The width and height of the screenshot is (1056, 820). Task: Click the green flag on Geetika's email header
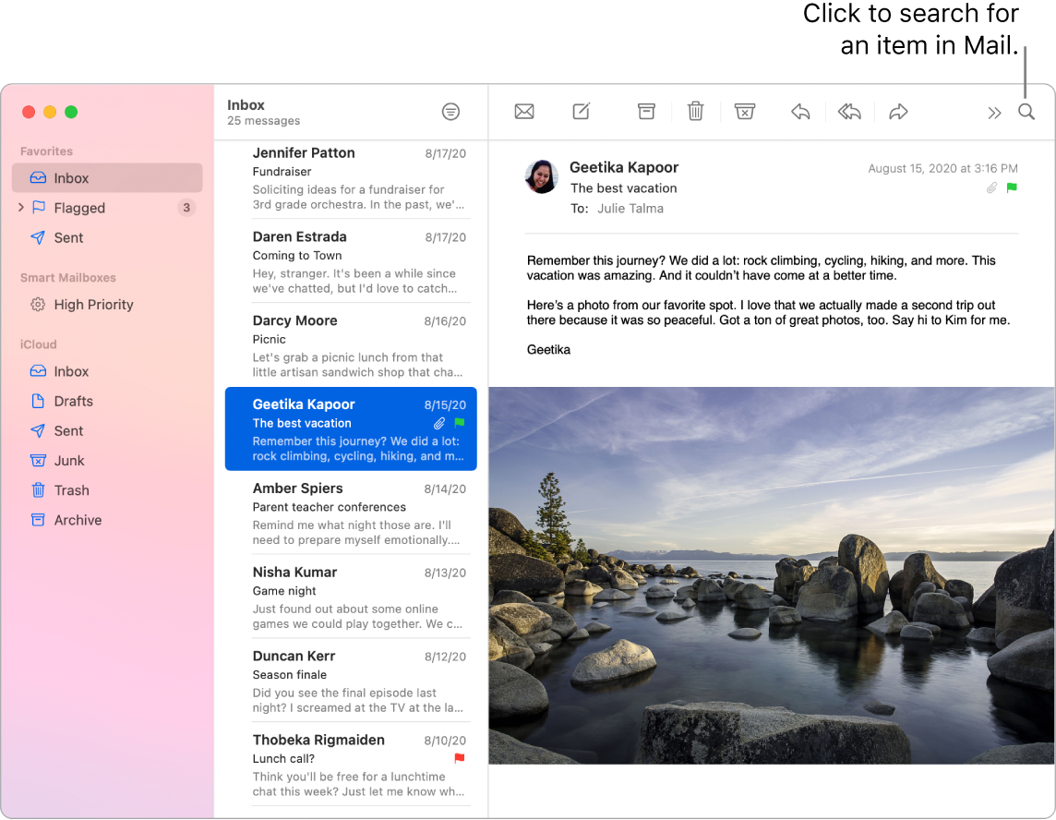1012,187
